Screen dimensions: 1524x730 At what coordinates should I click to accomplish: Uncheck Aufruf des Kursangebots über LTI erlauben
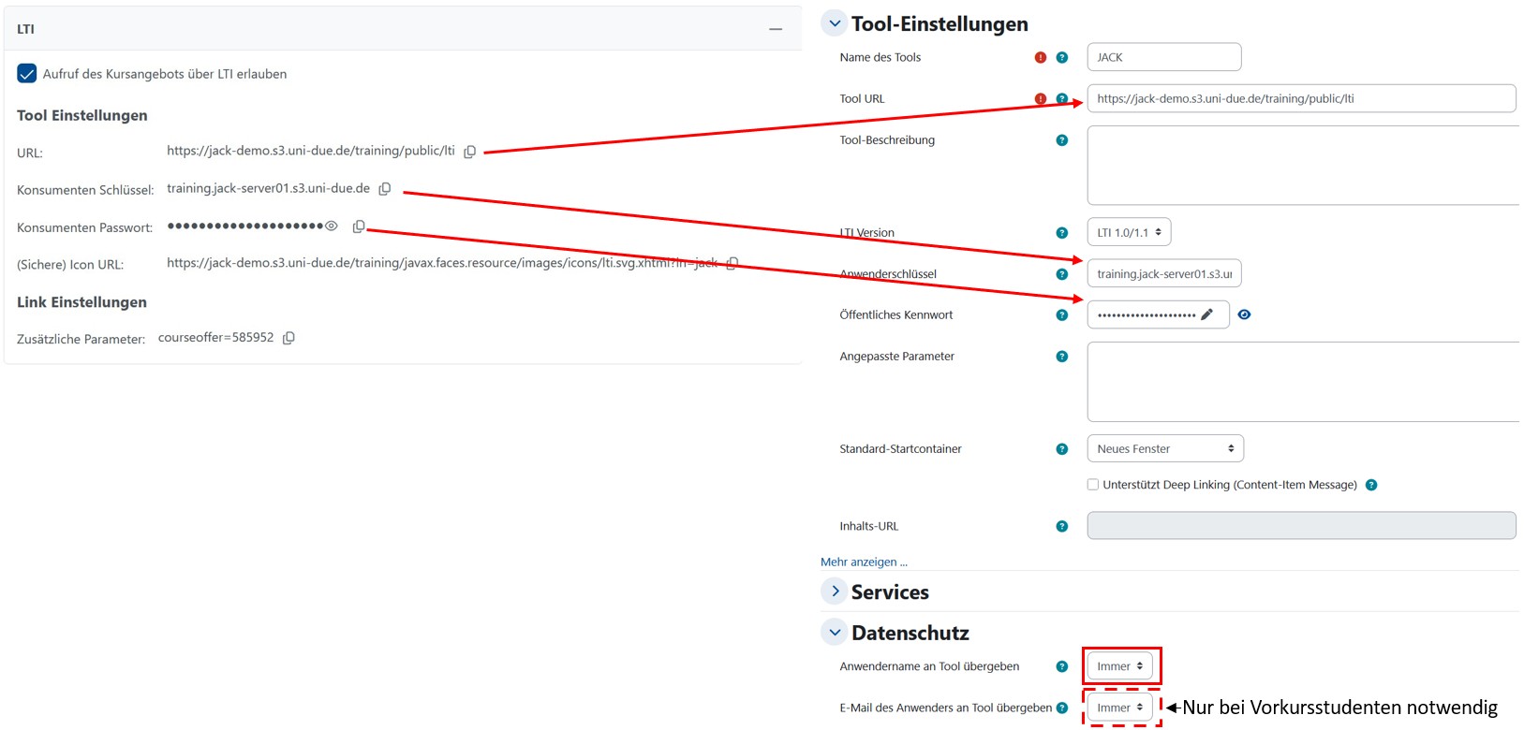click(27, 74)
